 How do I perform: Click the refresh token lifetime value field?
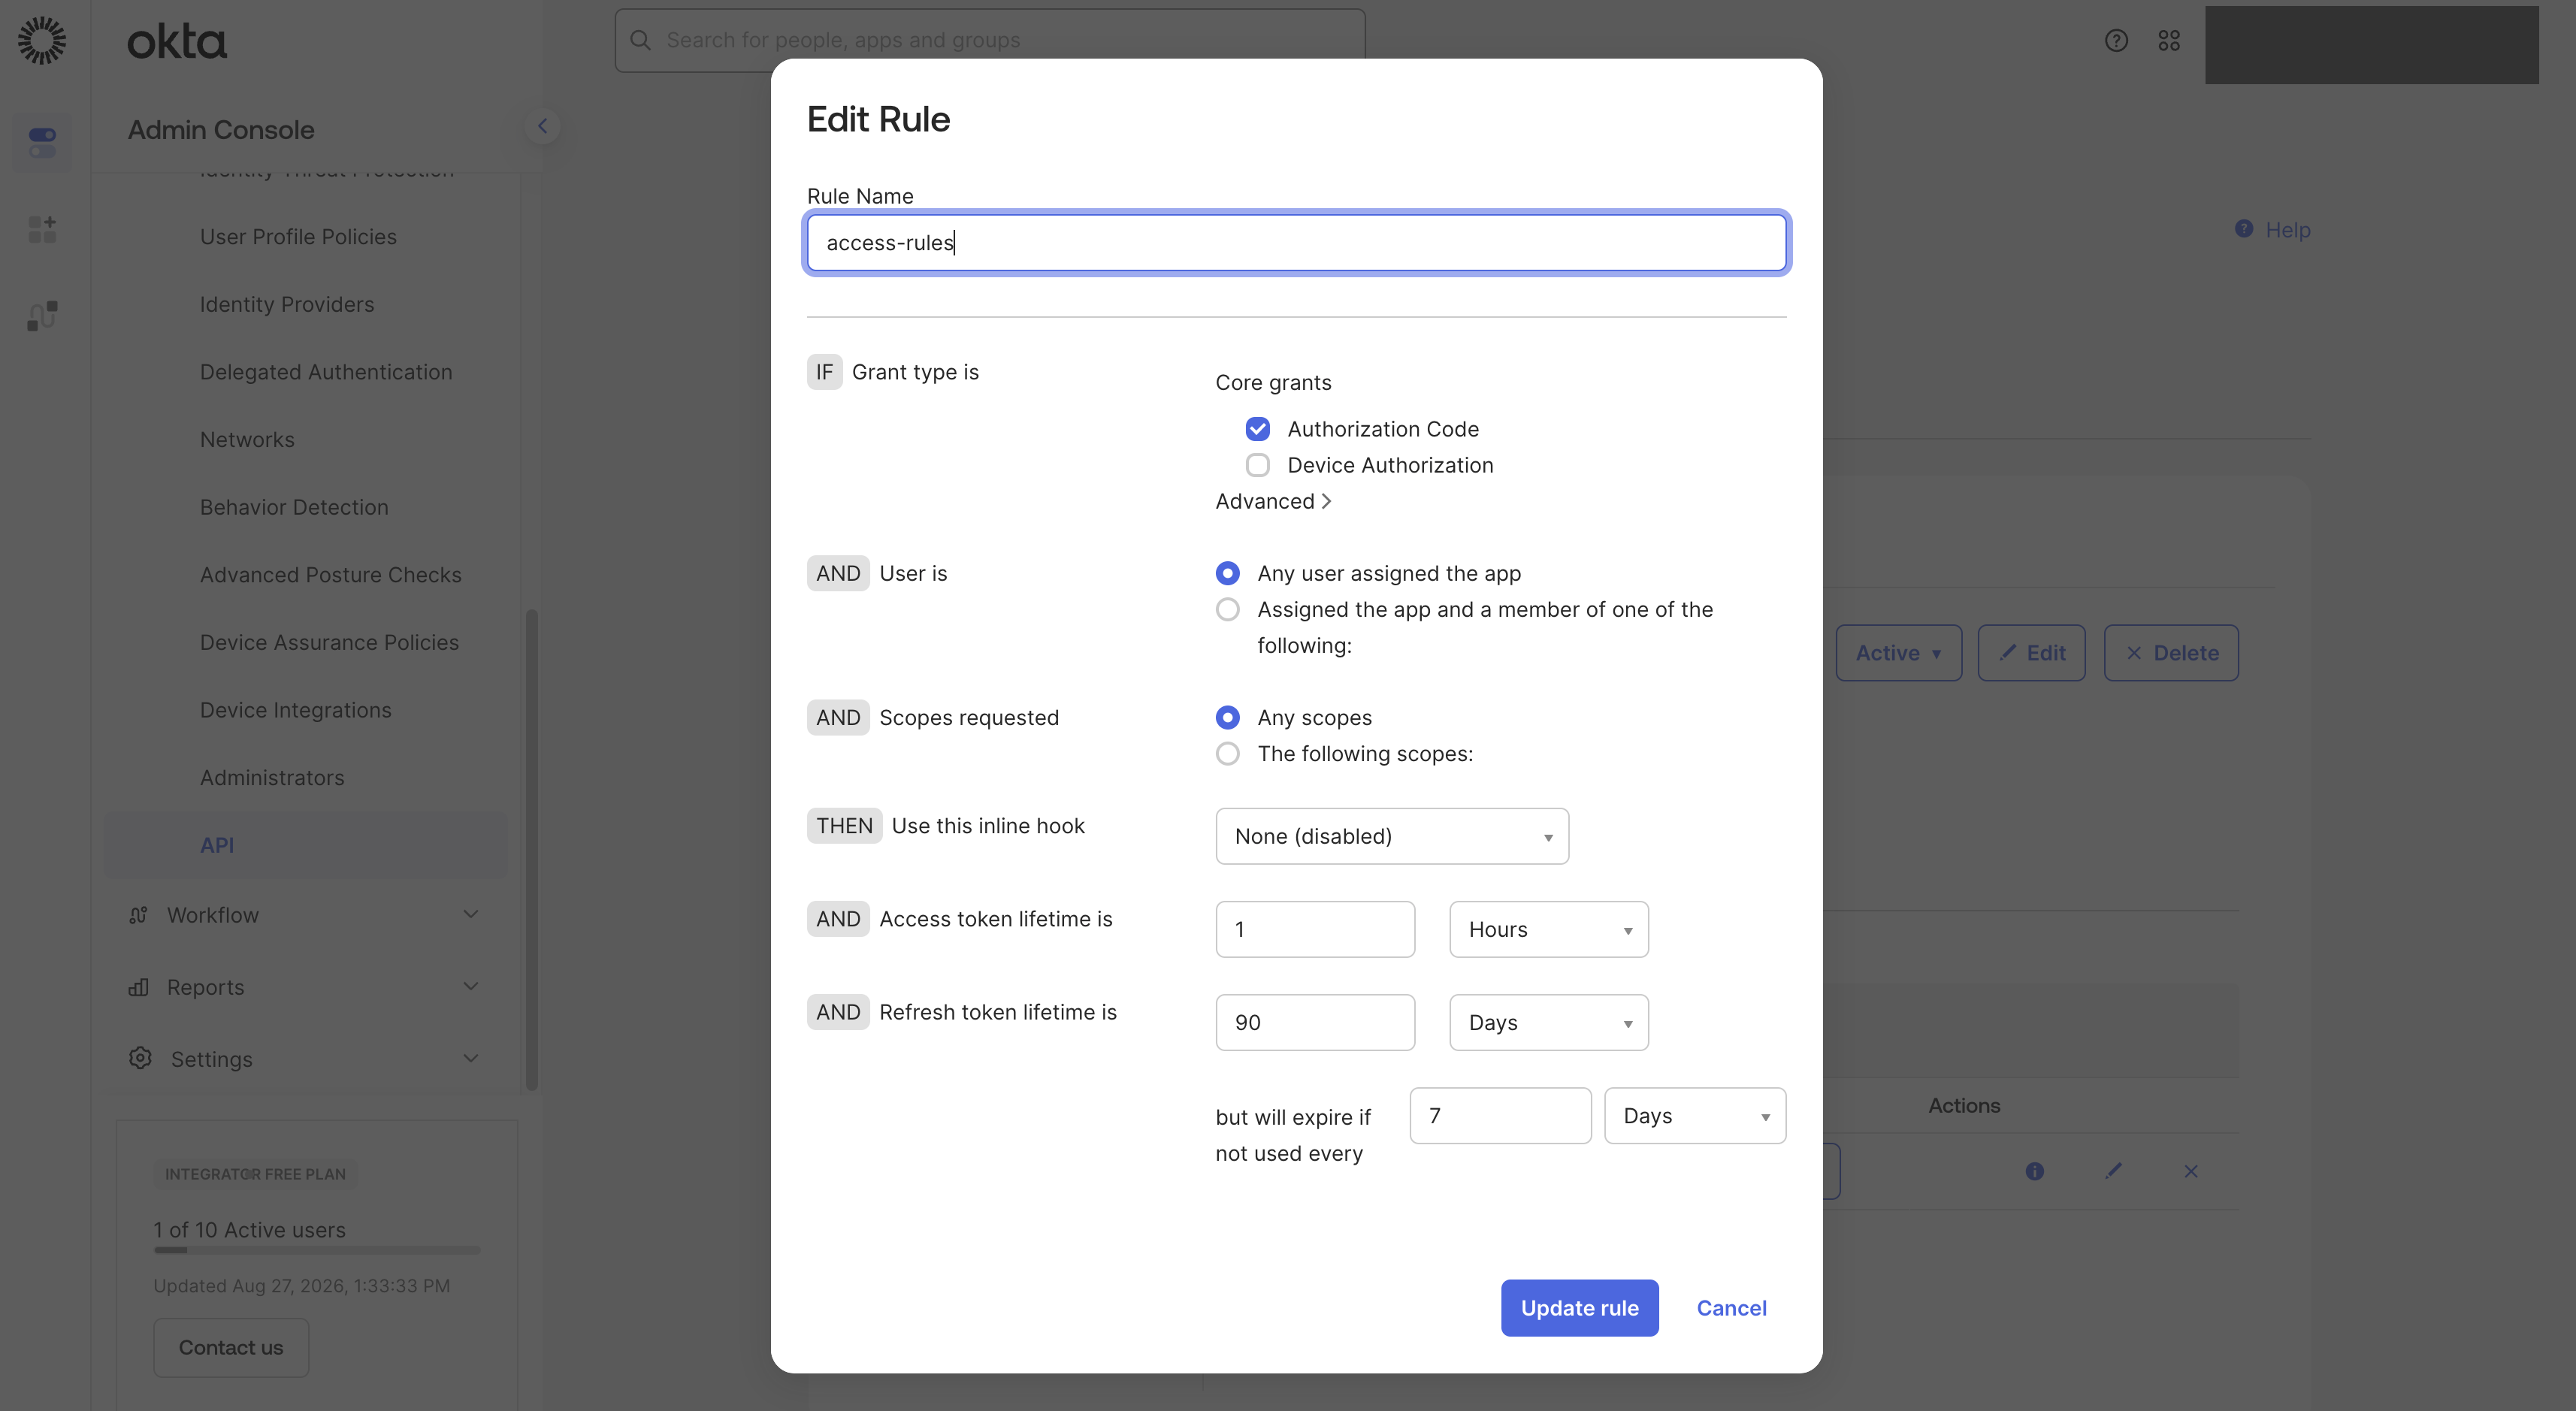point(1315,1022)
